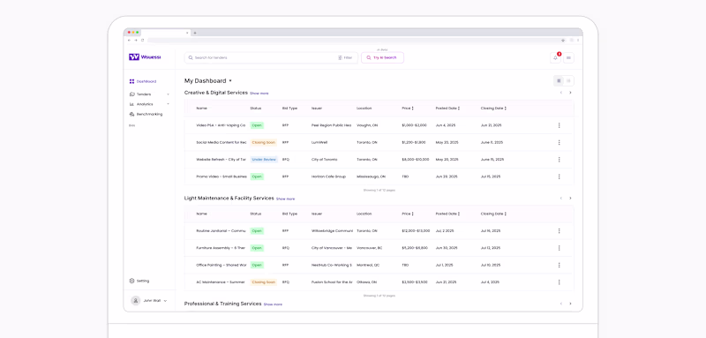Switch to grid view layout
Screen dimensions: 706x338
tap(559, 81)
